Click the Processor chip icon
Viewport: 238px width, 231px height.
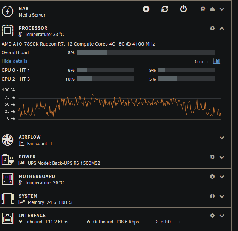click(x=8, y=31)
